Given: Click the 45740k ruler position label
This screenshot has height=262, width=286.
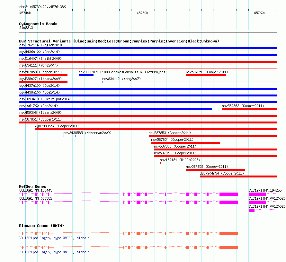Looking at the screenshot, I should 25,13.
